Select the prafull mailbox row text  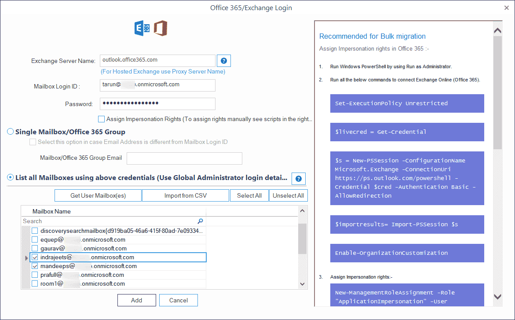(x=82, y=275)
